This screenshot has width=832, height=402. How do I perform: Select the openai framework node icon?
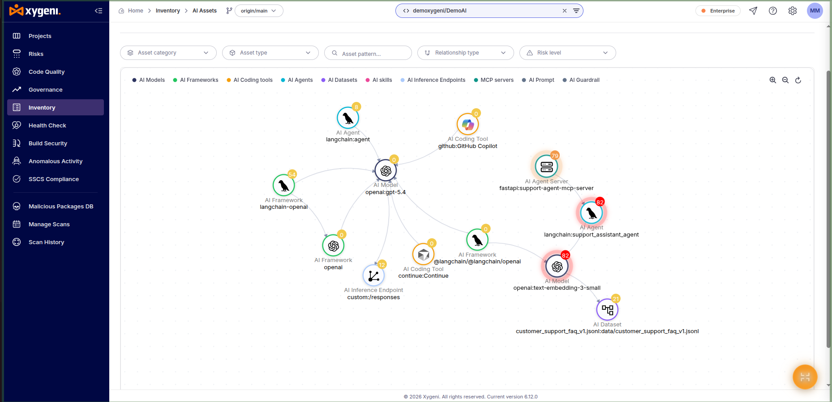coord(333,245)
